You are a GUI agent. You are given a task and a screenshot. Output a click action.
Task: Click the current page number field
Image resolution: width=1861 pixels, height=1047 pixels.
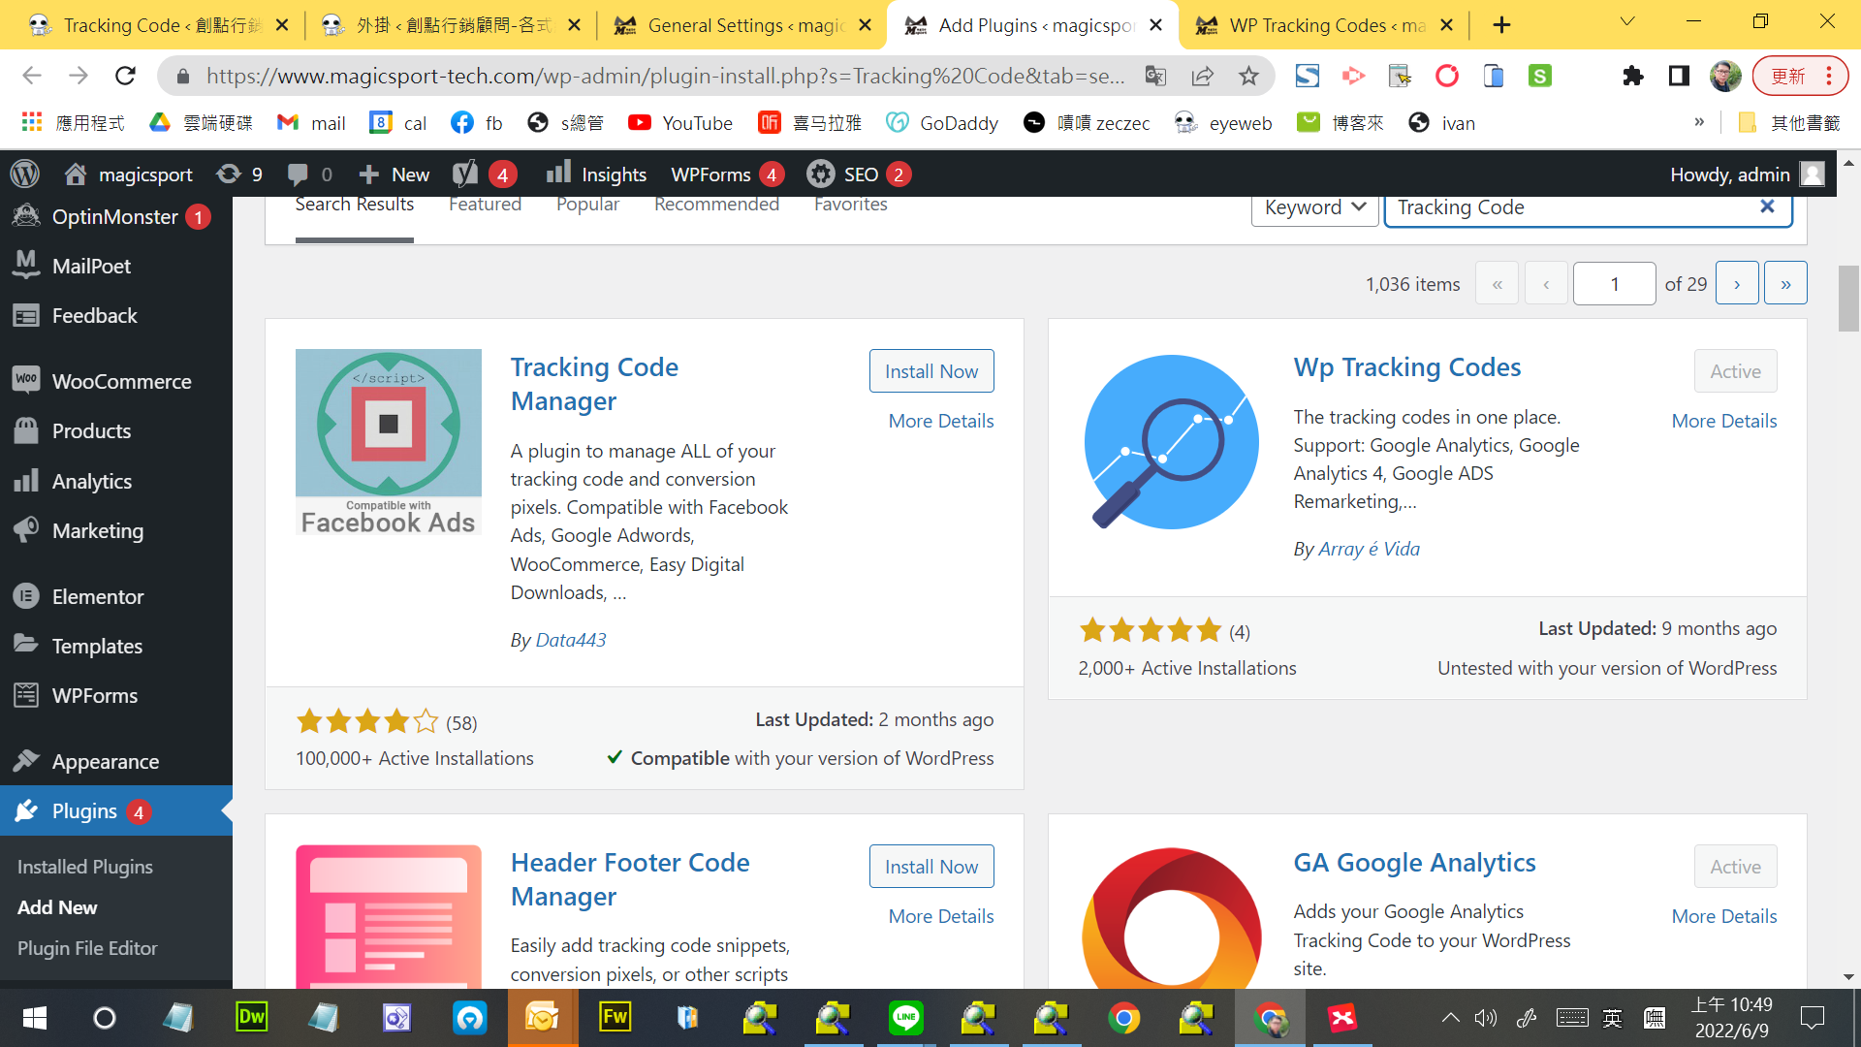(x=1614, y=283)
